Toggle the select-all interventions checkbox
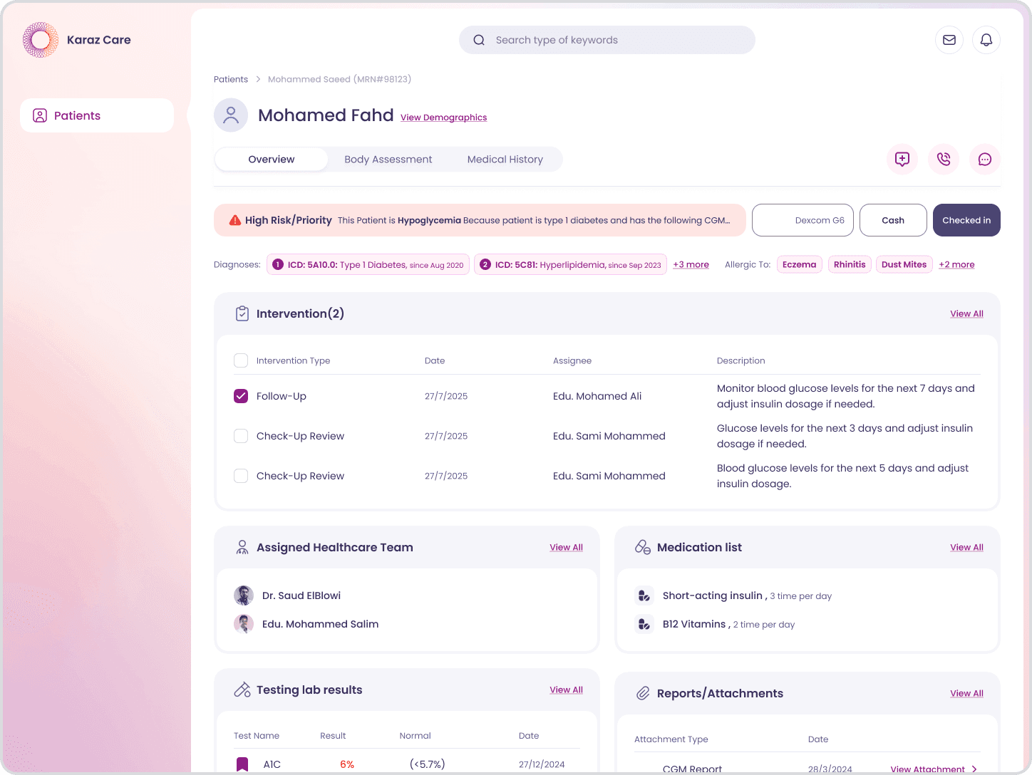 (x=241, y=360)
